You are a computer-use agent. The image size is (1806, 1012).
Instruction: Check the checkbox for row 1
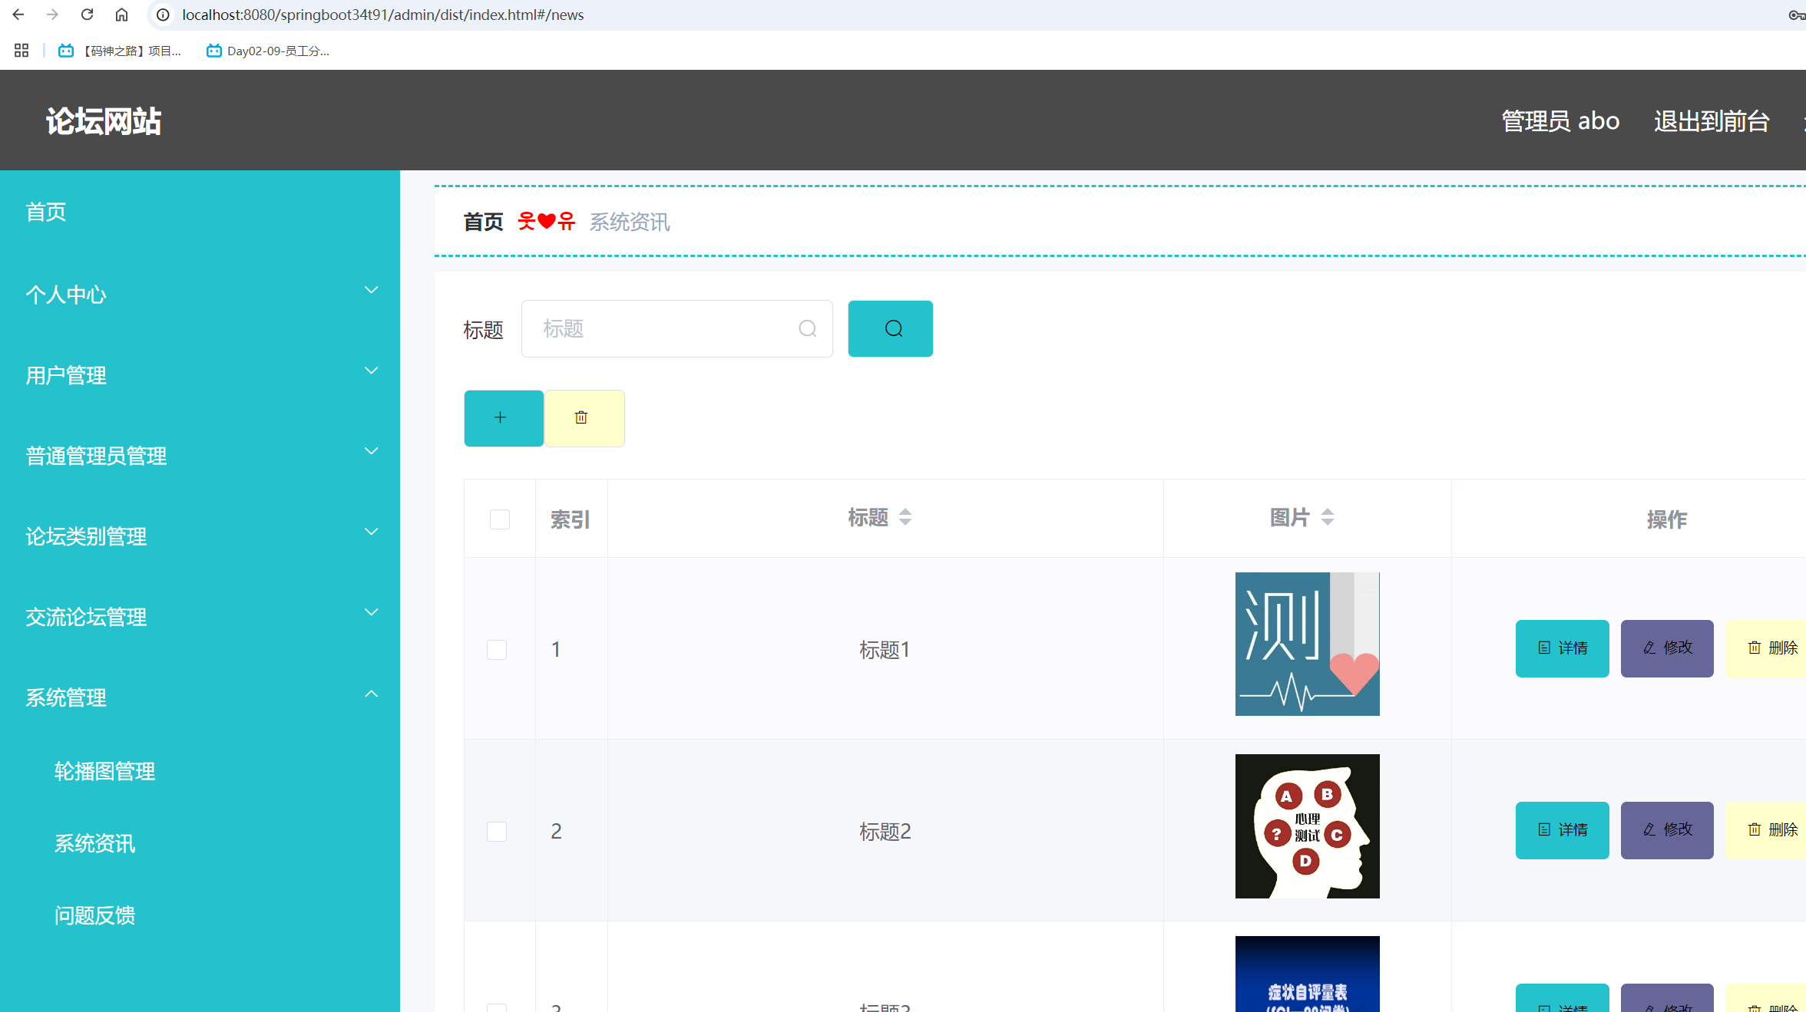tap(497, 648)
